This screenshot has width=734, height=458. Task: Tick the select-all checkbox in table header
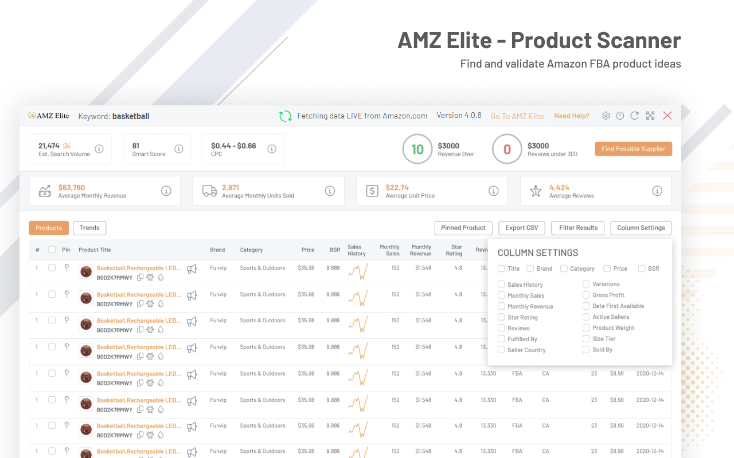click(52, 250)
